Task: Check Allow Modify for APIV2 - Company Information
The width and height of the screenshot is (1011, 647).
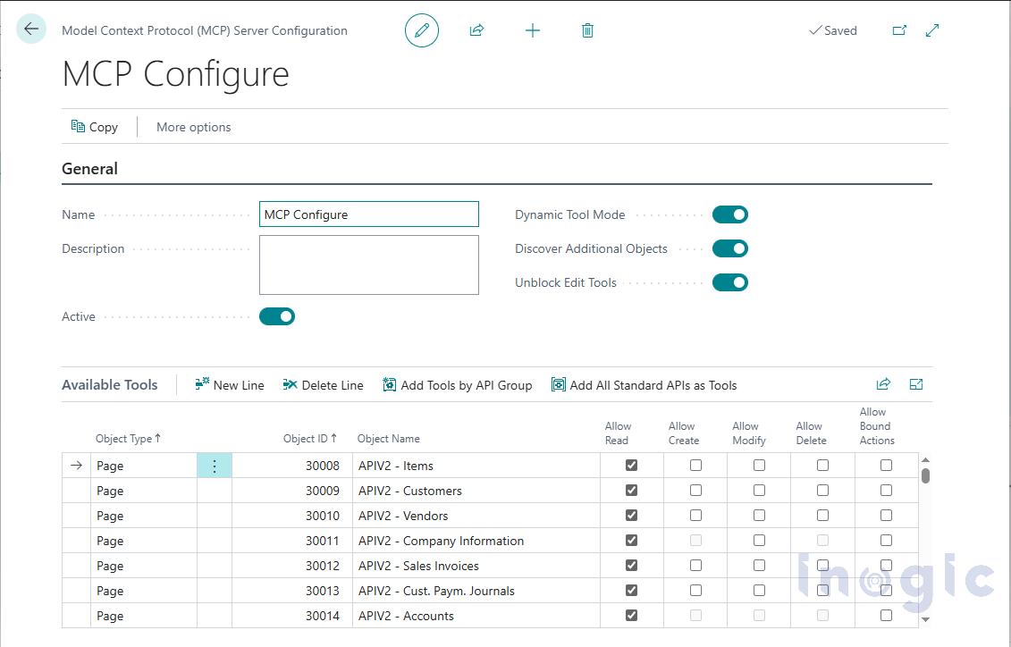Action: click(x=760, y=540)
